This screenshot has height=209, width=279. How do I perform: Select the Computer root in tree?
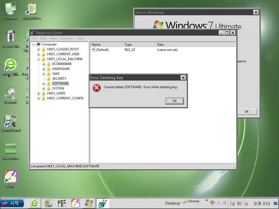pos(49,44)
